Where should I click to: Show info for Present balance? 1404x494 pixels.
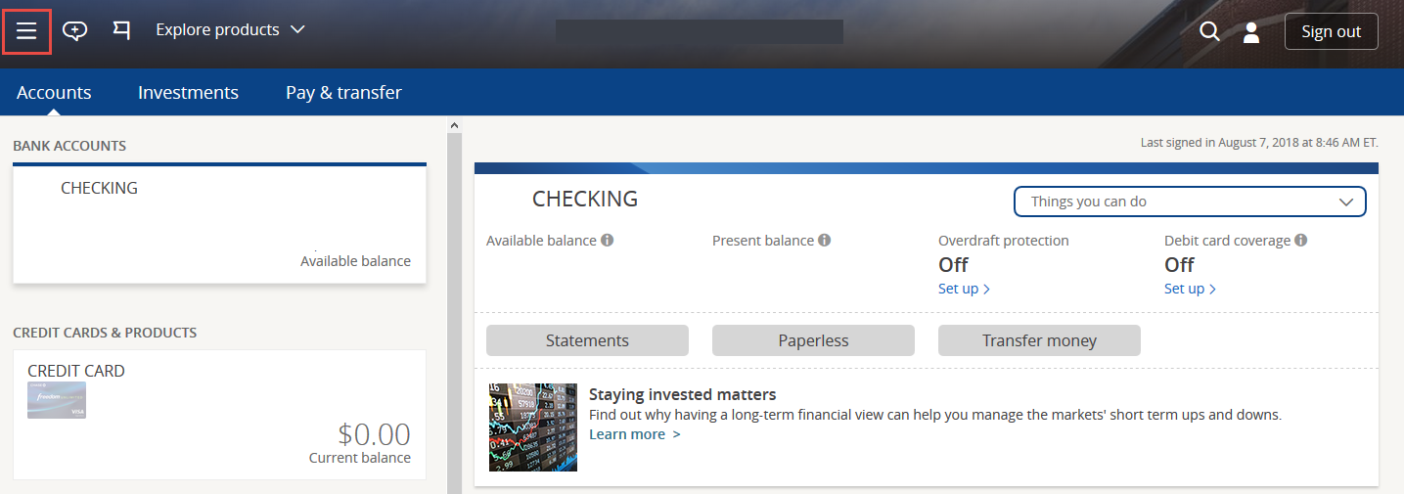coord(825,240)
